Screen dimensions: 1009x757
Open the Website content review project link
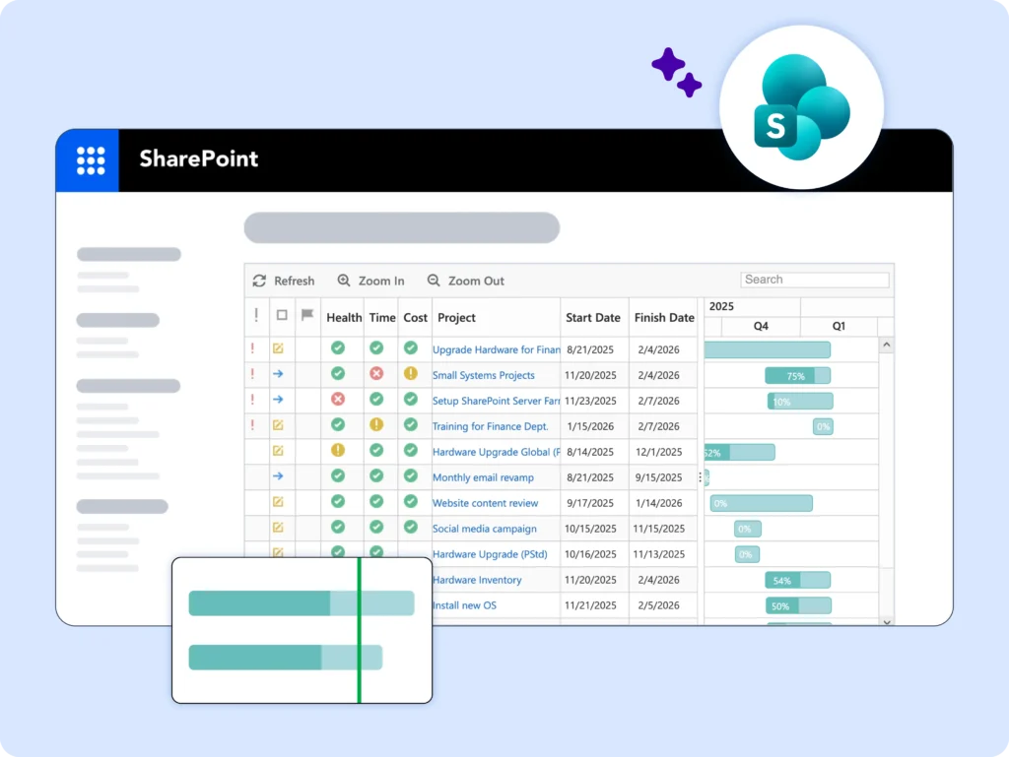pyautogui.click(x=485, y=503)
